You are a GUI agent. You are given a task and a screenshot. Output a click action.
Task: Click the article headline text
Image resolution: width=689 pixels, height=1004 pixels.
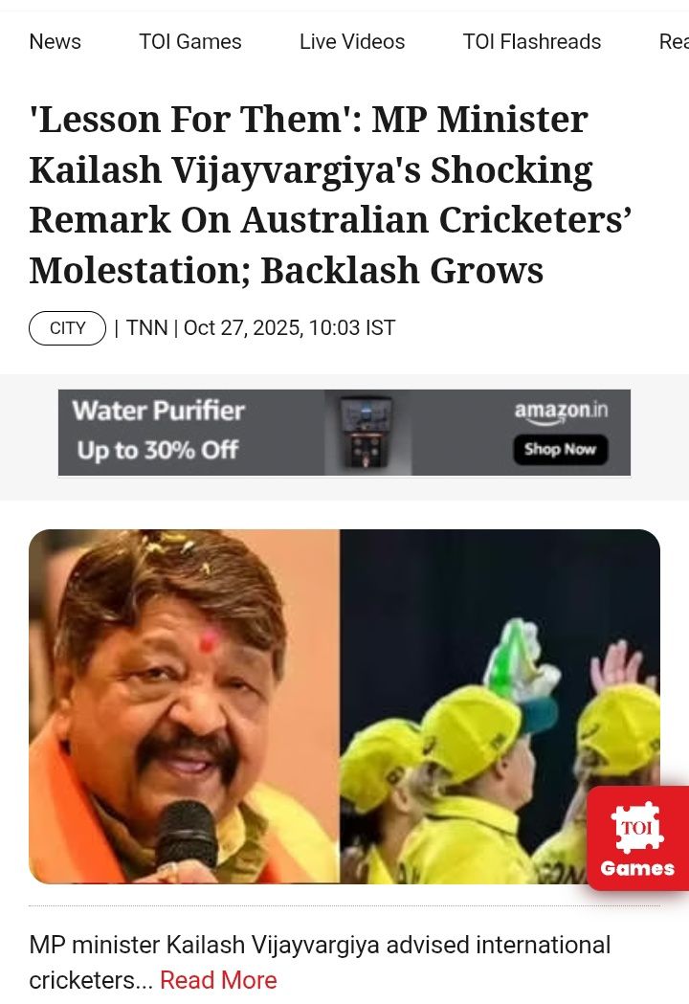tap(330, 194)
